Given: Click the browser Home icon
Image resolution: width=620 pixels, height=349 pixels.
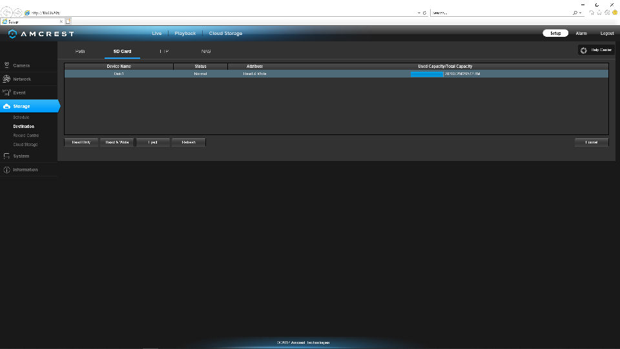Looking at the screenshot, I should click(592, 13).
